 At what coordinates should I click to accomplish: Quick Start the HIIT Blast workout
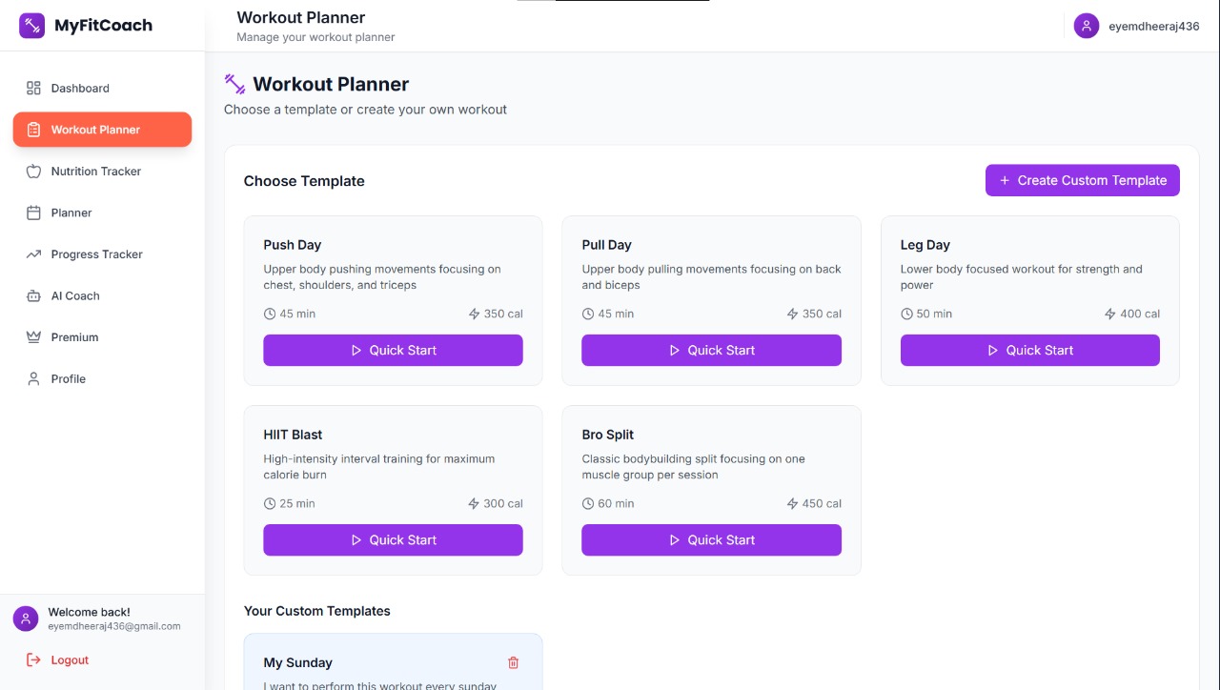(393, 539)
